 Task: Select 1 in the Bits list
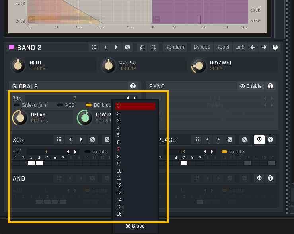tap(135, 106)
